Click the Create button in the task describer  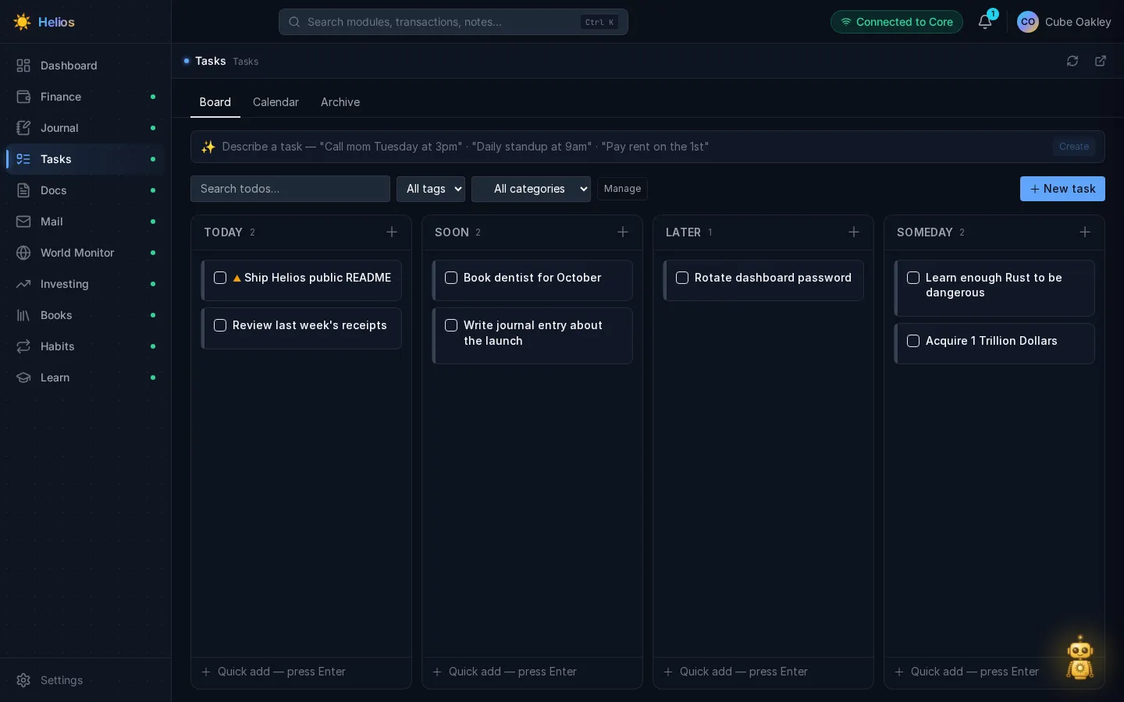[x=1074, y=147]
